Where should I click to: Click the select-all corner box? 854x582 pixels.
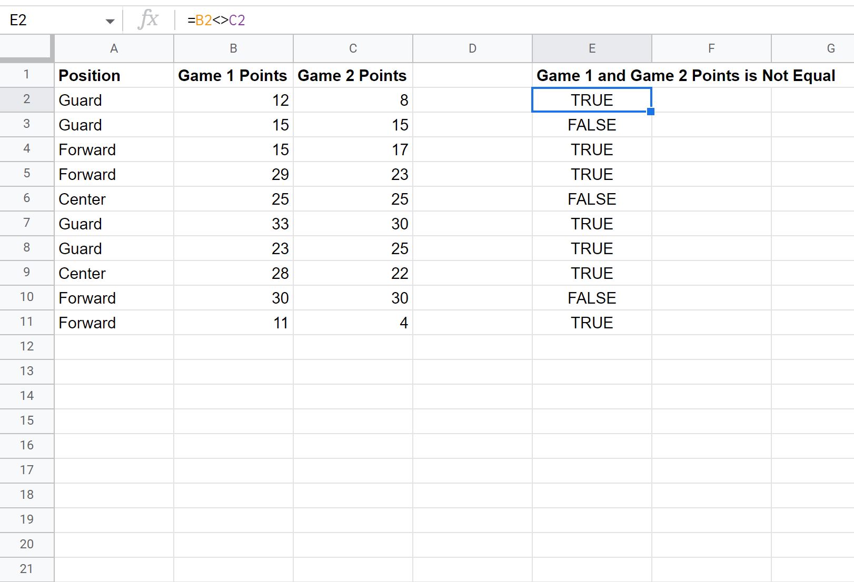[x=26, y=48]
